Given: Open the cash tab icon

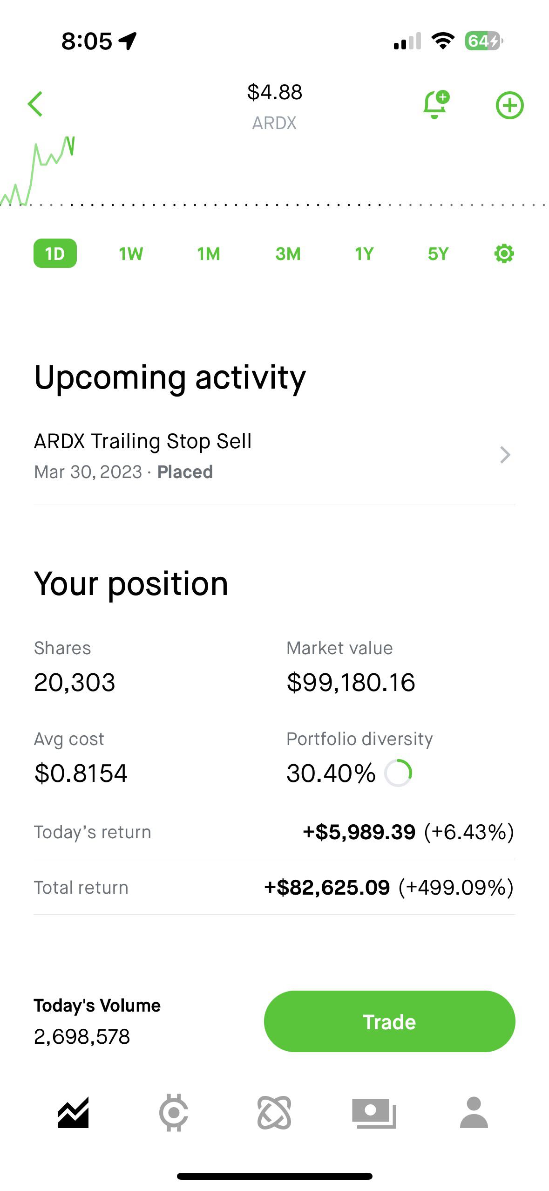Looking at the screenshot, I should coord(374,1113).
